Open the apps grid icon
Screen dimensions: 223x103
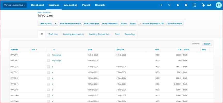[194, 5]
